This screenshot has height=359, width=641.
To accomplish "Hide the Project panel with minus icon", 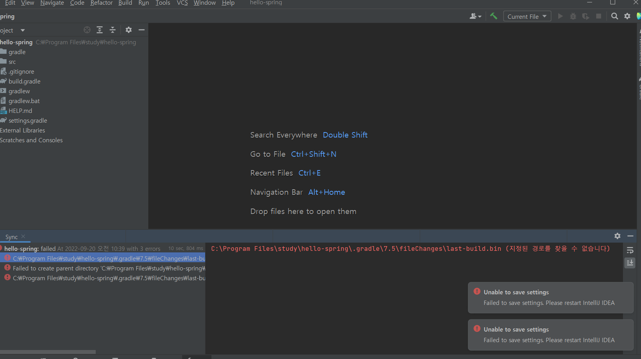I will [x=142, y=30].
